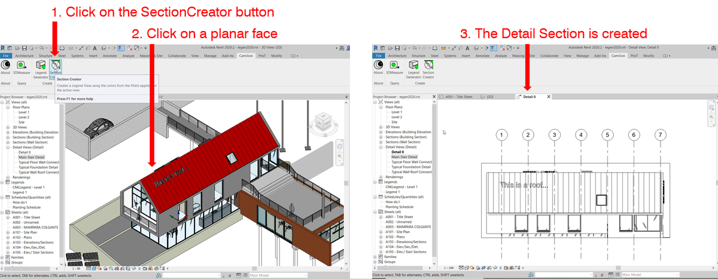Open PrlxT tab in the 3D View window
718x279 pixels.
(262, 56)
